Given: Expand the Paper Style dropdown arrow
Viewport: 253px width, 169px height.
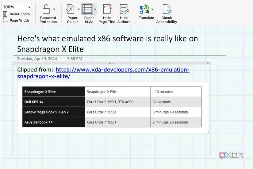Looking at the screenshot, I should click(x=95, y=9).
